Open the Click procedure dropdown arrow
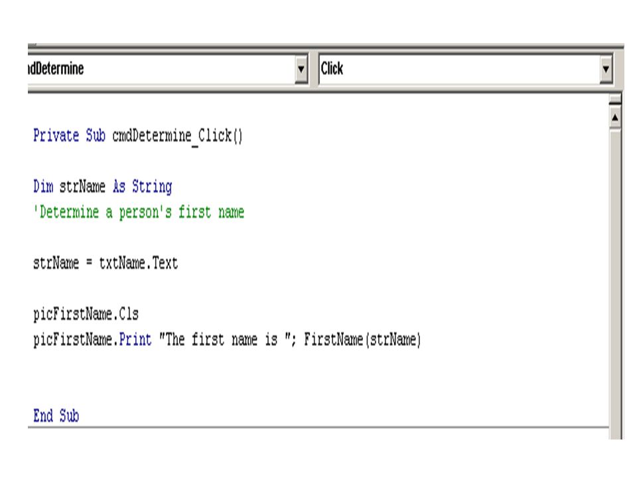Image resolution: width=637 pixels, height=478 pixels. click(x=606, y=69)
